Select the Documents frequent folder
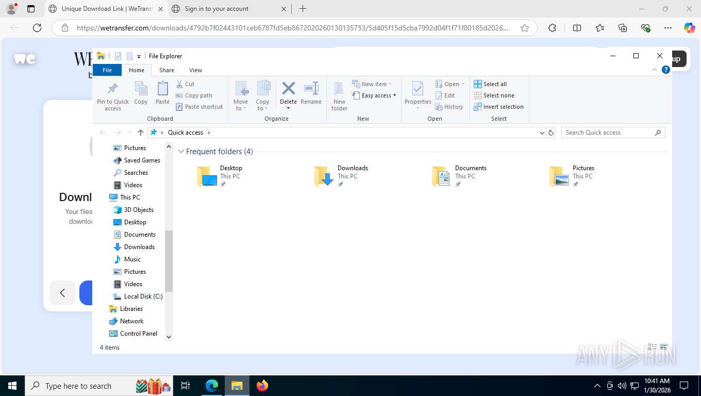 click(x=459, y=176)
